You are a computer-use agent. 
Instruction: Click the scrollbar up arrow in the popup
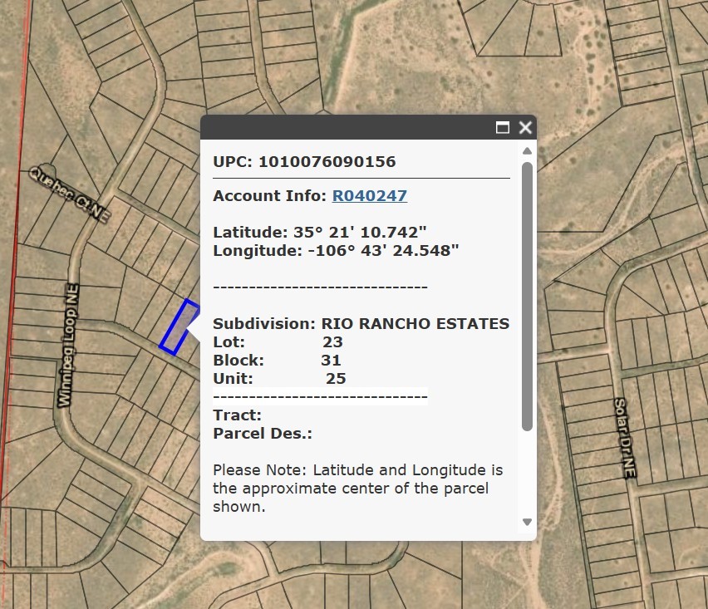pos(526,151)
